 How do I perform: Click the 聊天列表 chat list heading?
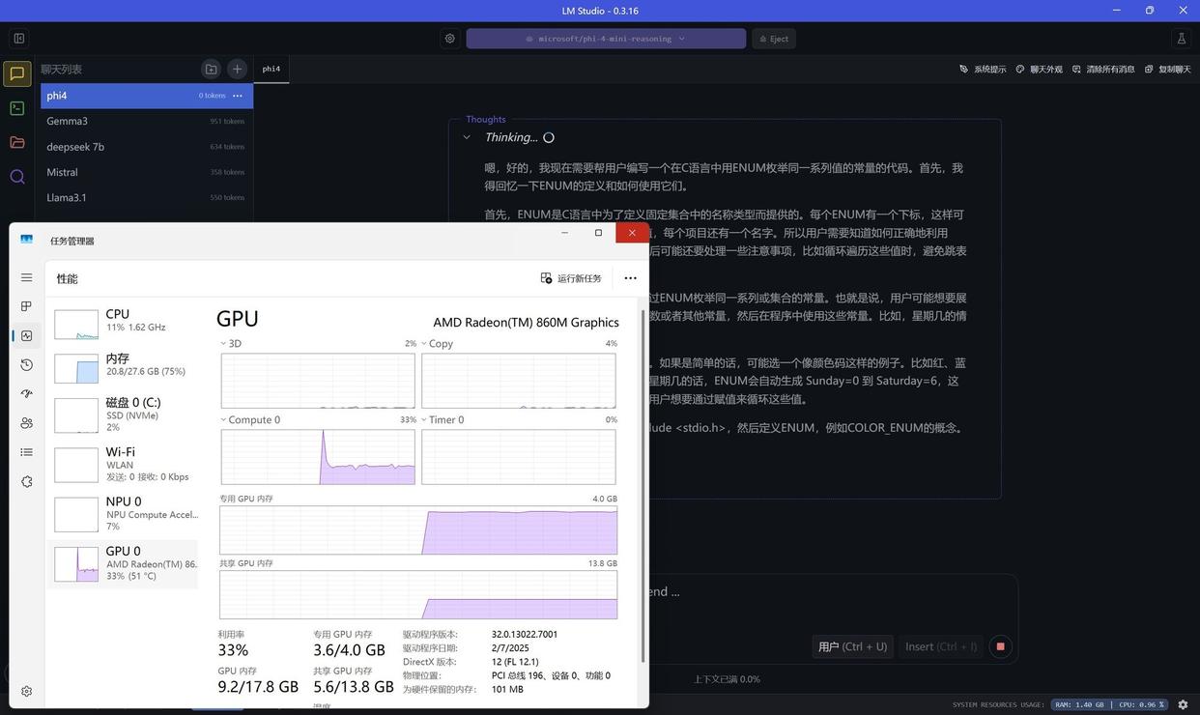61,70
